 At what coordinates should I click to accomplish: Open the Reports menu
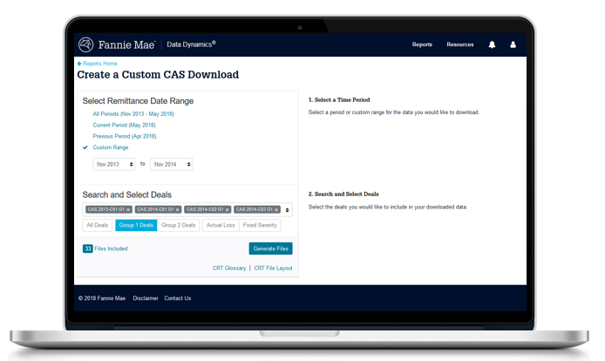(x=422, y=44)
